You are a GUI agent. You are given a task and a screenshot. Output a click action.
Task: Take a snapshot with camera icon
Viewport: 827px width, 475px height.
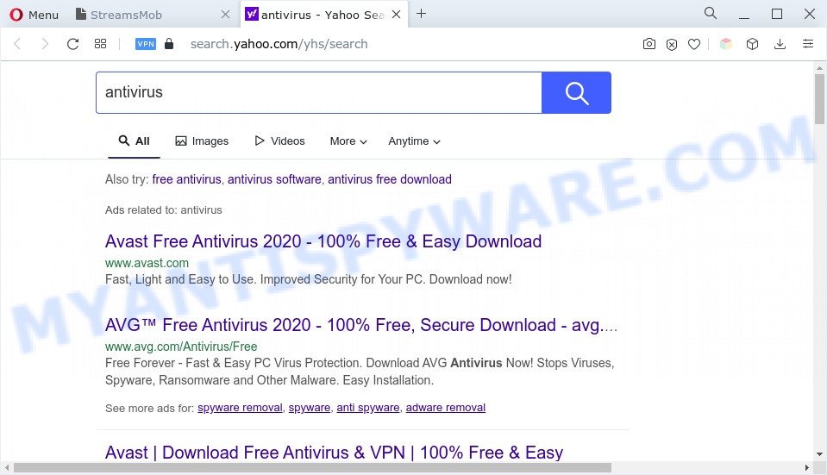pyautogui.click(x=649, y=44)
